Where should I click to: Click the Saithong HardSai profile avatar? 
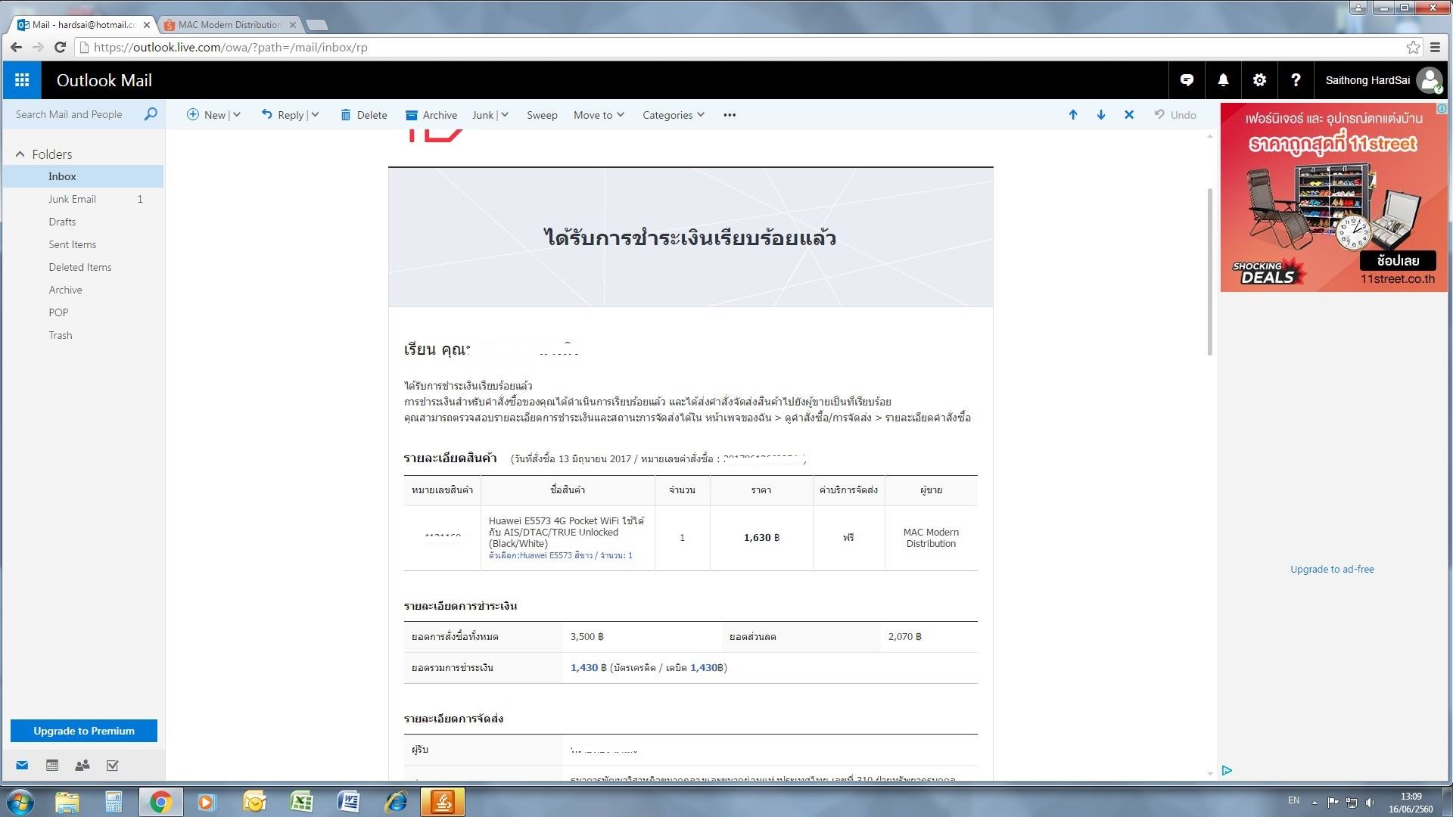pyautogui.click(x=1430, y=80)
